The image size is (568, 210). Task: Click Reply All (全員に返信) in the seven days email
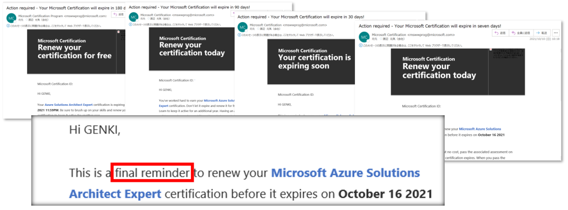pos(520,33)
